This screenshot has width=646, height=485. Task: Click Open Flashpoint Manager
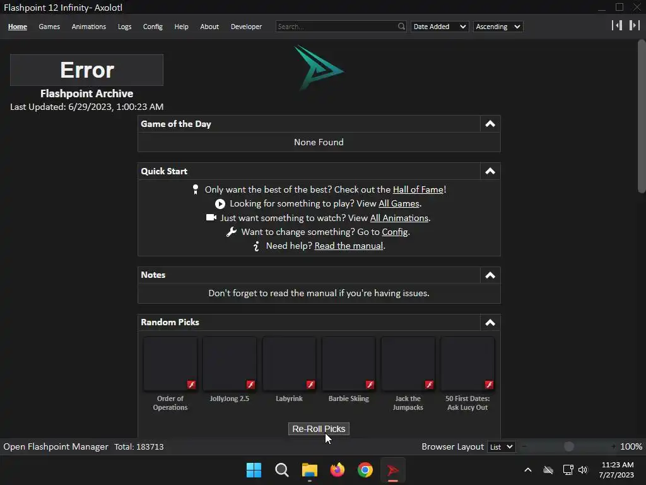tap(56, 446)
